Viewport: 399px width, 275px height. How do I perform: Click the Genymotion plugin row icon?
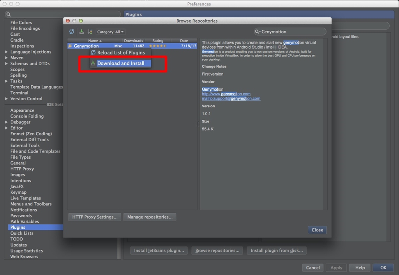70,46
